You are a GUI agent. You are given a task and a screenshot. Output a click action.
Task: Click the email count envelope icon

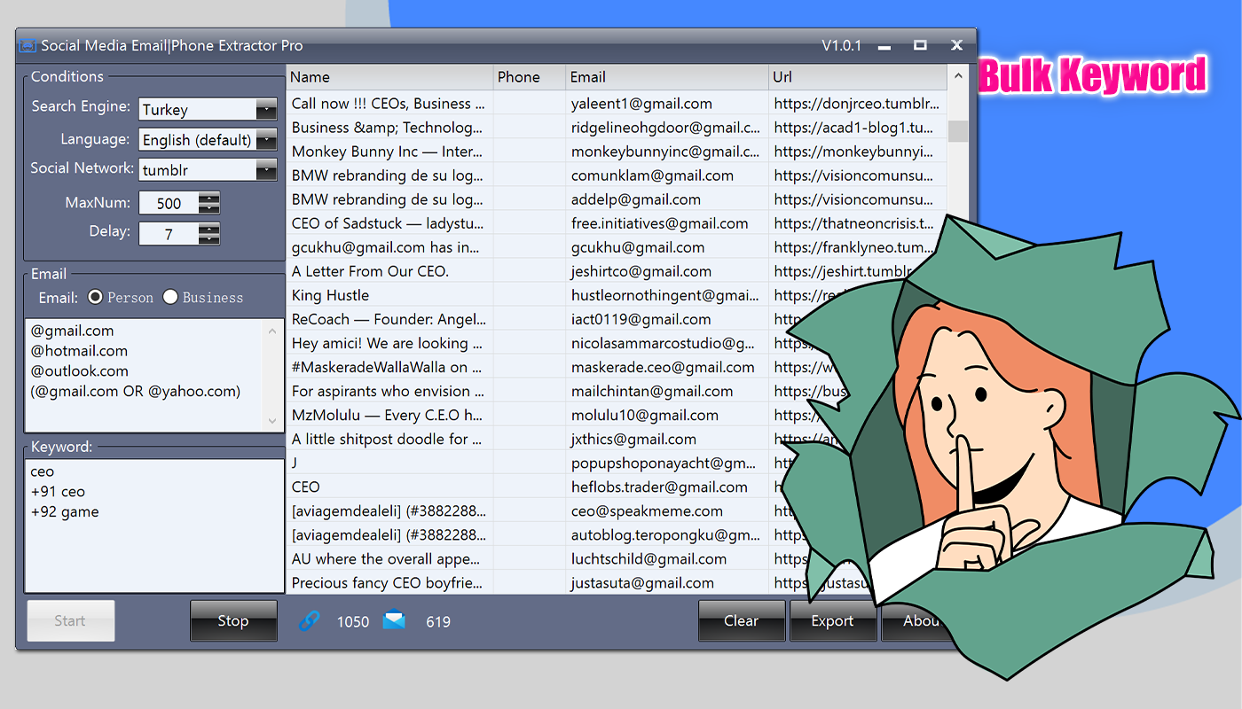click(394, 621)
